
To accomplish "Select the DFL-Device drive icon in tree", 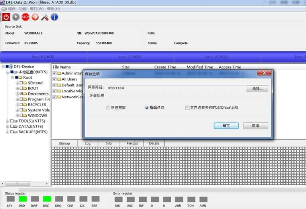I will 10,67.
